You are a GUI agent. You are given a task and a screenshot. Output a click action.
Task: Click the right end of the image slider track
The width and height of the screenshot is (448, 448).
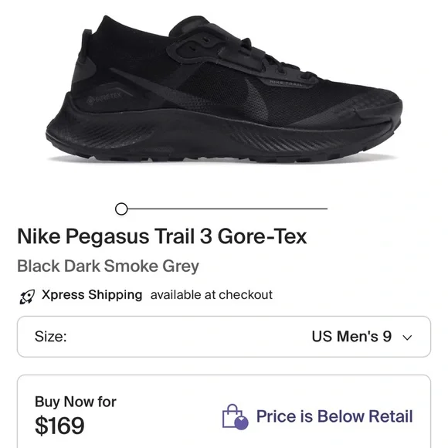pos(325,209)
